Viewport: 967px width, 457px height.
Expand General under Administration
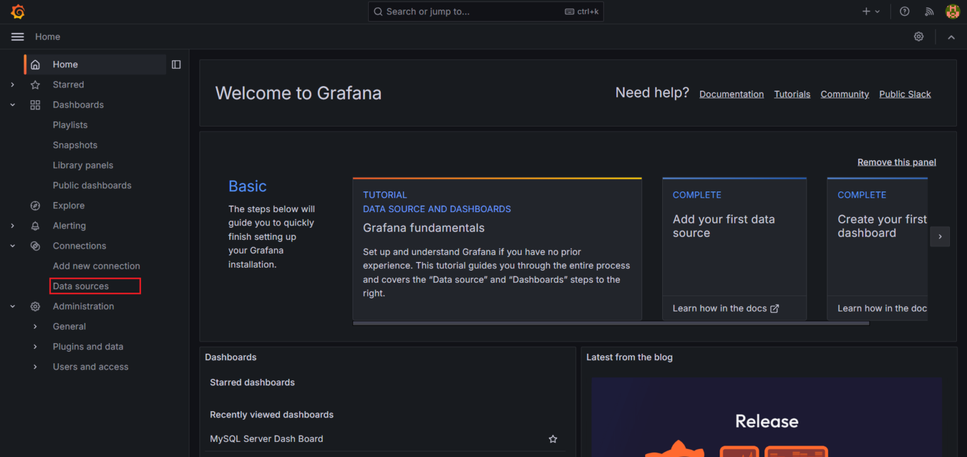[36, 326]
